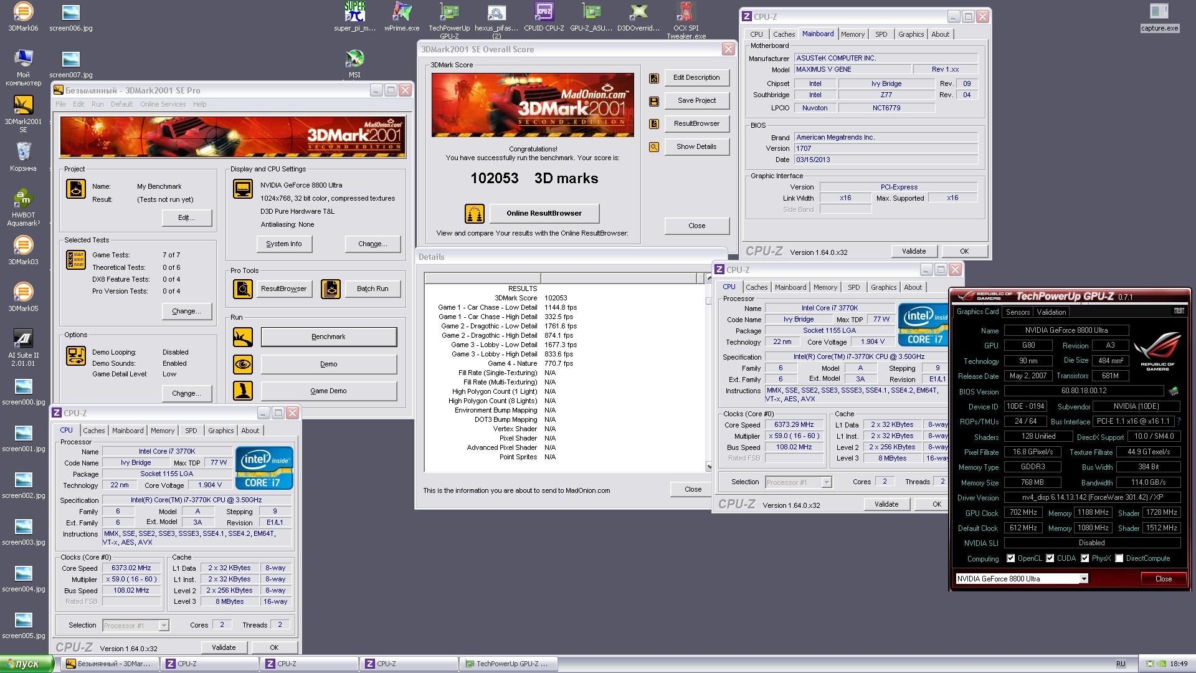Click the ResultBrowser icon in score window
This screenshot has height=673, width=1196.
point(654,124)
